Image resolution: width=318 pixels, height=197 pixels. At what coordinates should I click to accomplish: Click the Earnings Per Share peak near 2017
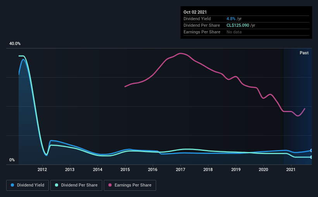click(x=180, y=54)
